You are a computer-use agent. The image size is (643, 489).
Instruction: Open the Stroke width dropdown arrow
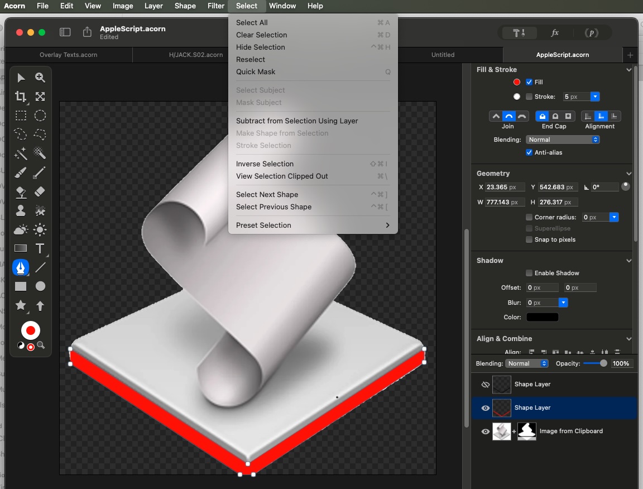coord(595,97)
